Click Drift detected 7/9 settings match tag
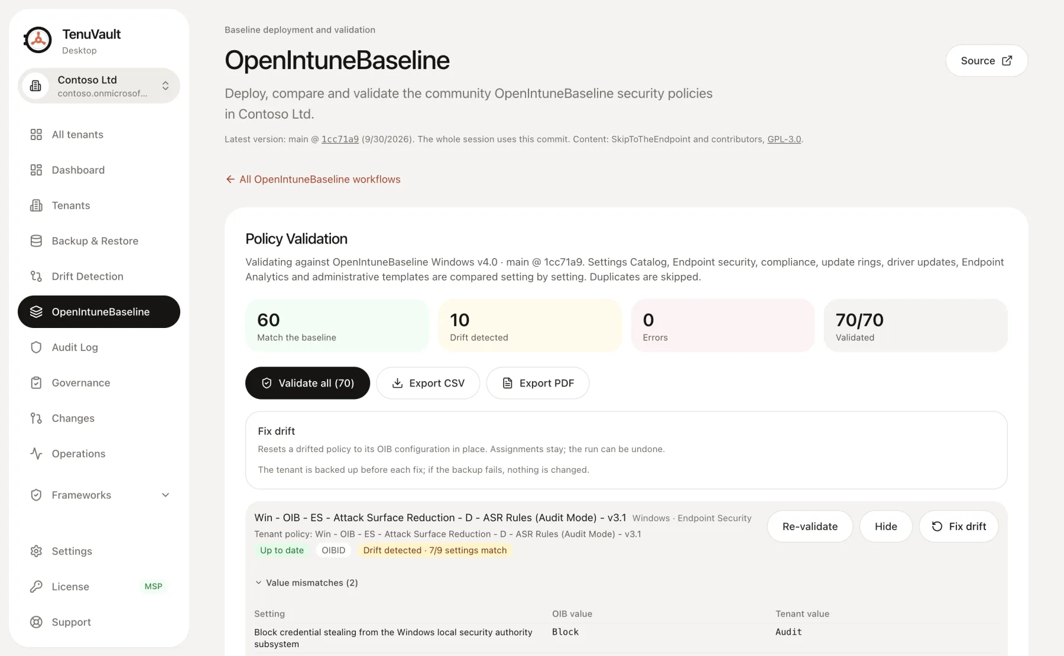1064x656 pixels. 435,550
